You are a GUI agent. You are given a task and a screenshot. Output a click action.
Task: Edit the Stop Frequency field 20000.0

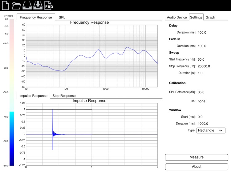click(x=204, y=66)
